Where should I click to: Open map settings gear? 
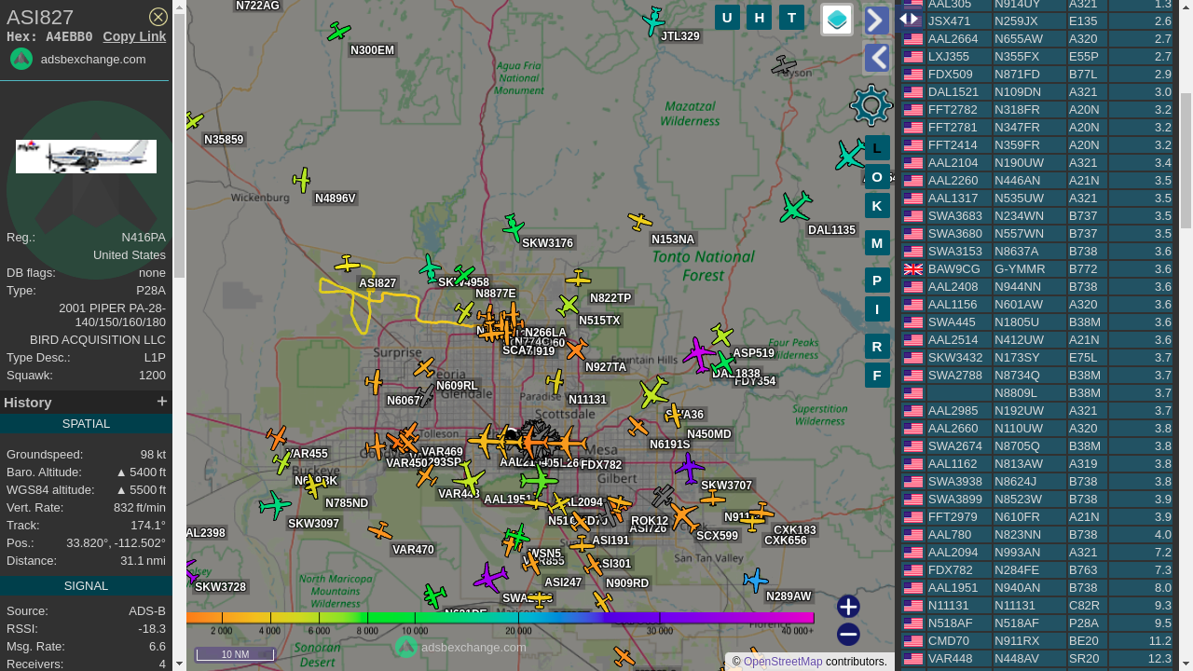(x=871, y=105)
